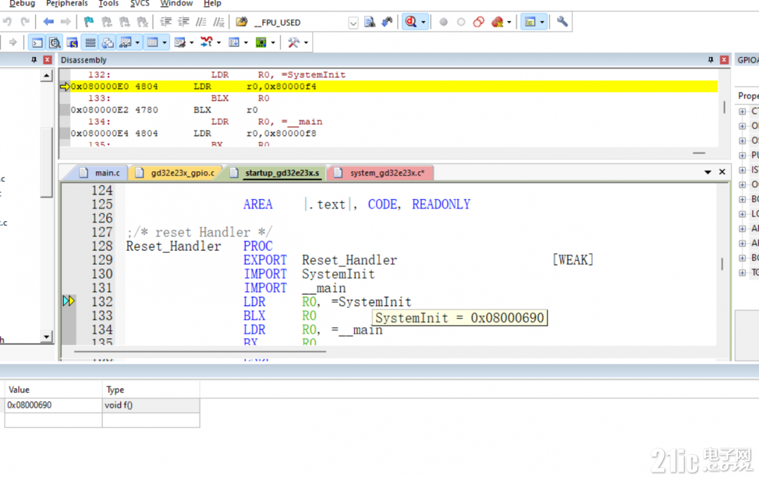Toggle the Command window icon
Screen dimensions: 759x478
37,43
